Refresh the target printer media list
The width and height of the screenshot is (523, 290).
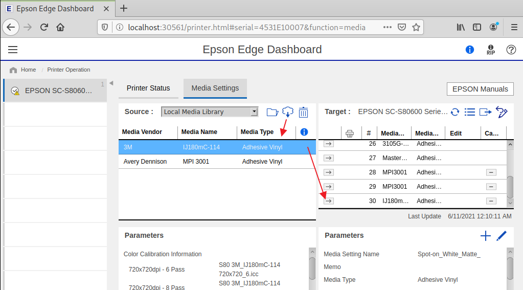point(454,112)
